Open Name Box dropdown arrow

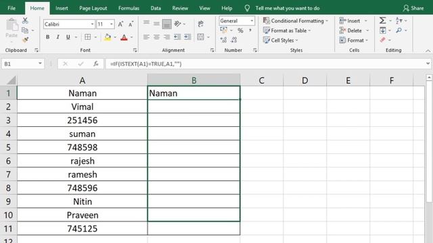tap(40, 63)
